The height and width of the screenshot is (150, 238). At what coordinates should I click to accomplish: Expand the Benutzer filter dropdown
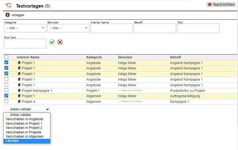(68, 28)
